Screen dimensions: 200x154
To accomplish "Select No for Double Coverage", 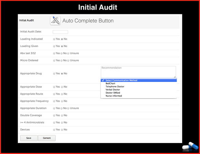I will [62, 116].
